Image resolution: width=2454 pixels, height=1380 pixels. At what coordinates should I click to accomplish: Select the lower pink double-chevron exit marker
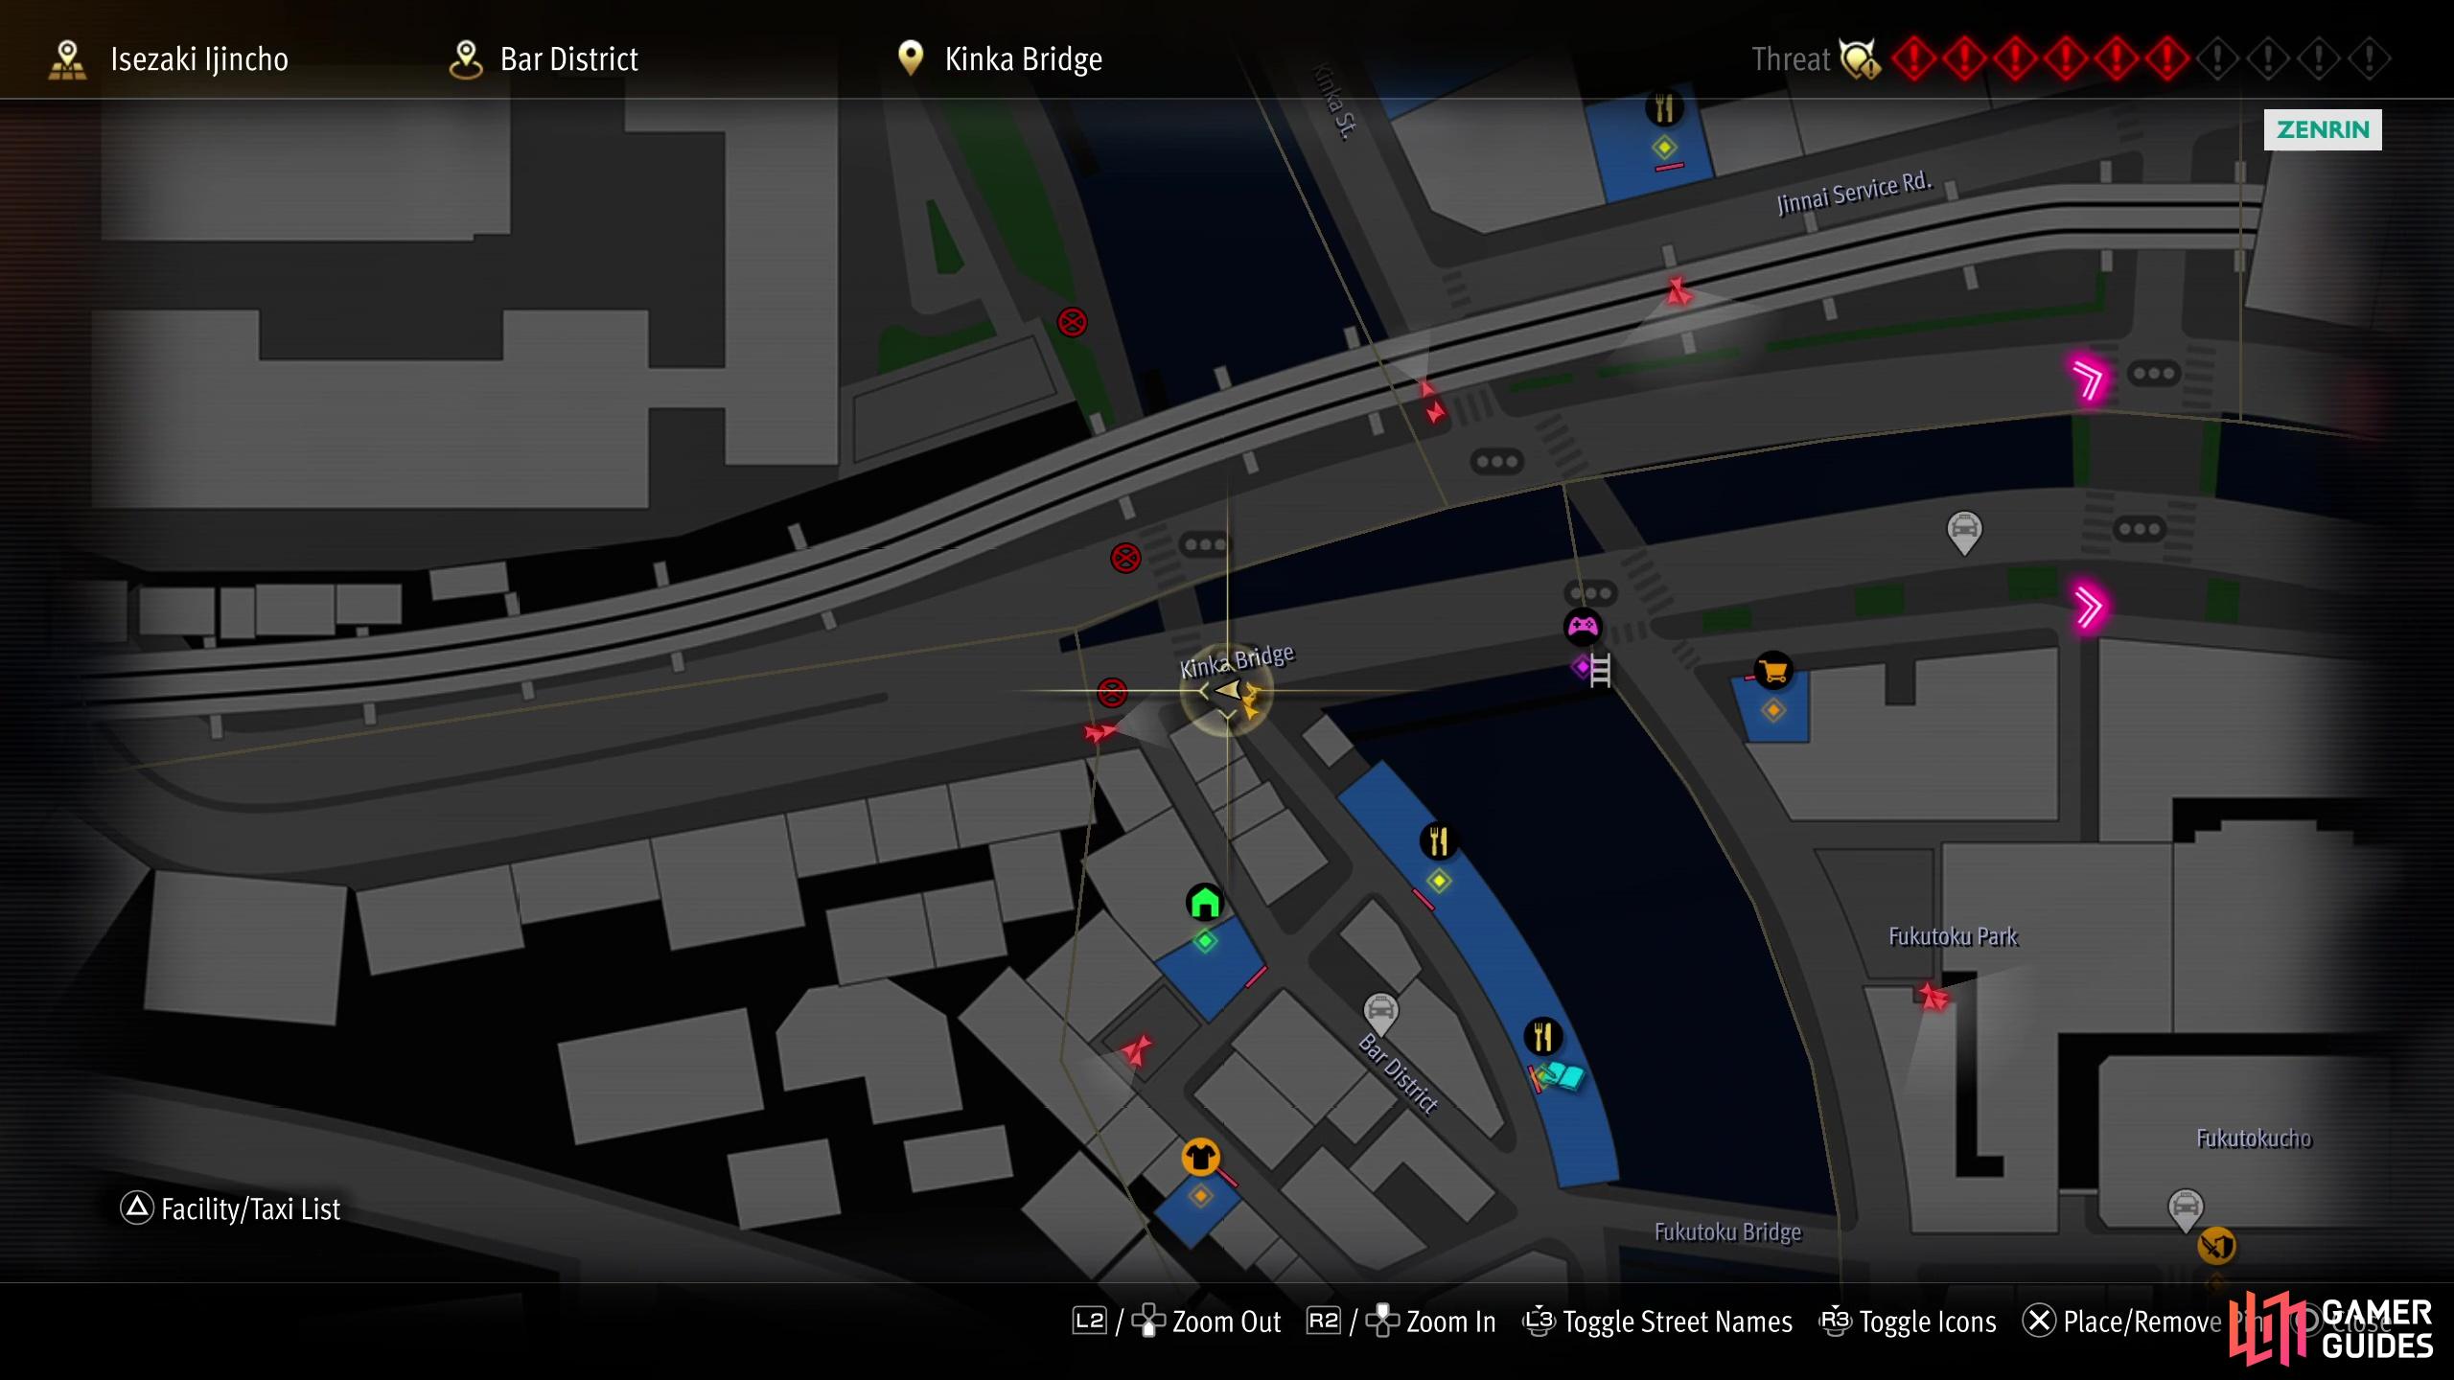(x=2089, y=606)
